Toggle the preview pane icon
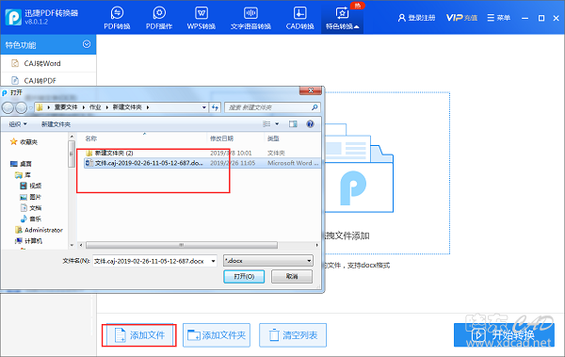Image resolution: width=565 pixels, height=357 pixels. click(293, 124)
